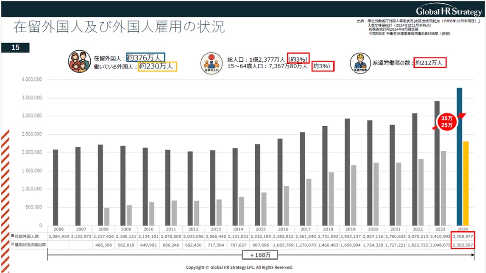The height and width of the screenshot is (273, 486).
Task: Click the Global HR Strategy copyright text
Action: coord(239,267)
